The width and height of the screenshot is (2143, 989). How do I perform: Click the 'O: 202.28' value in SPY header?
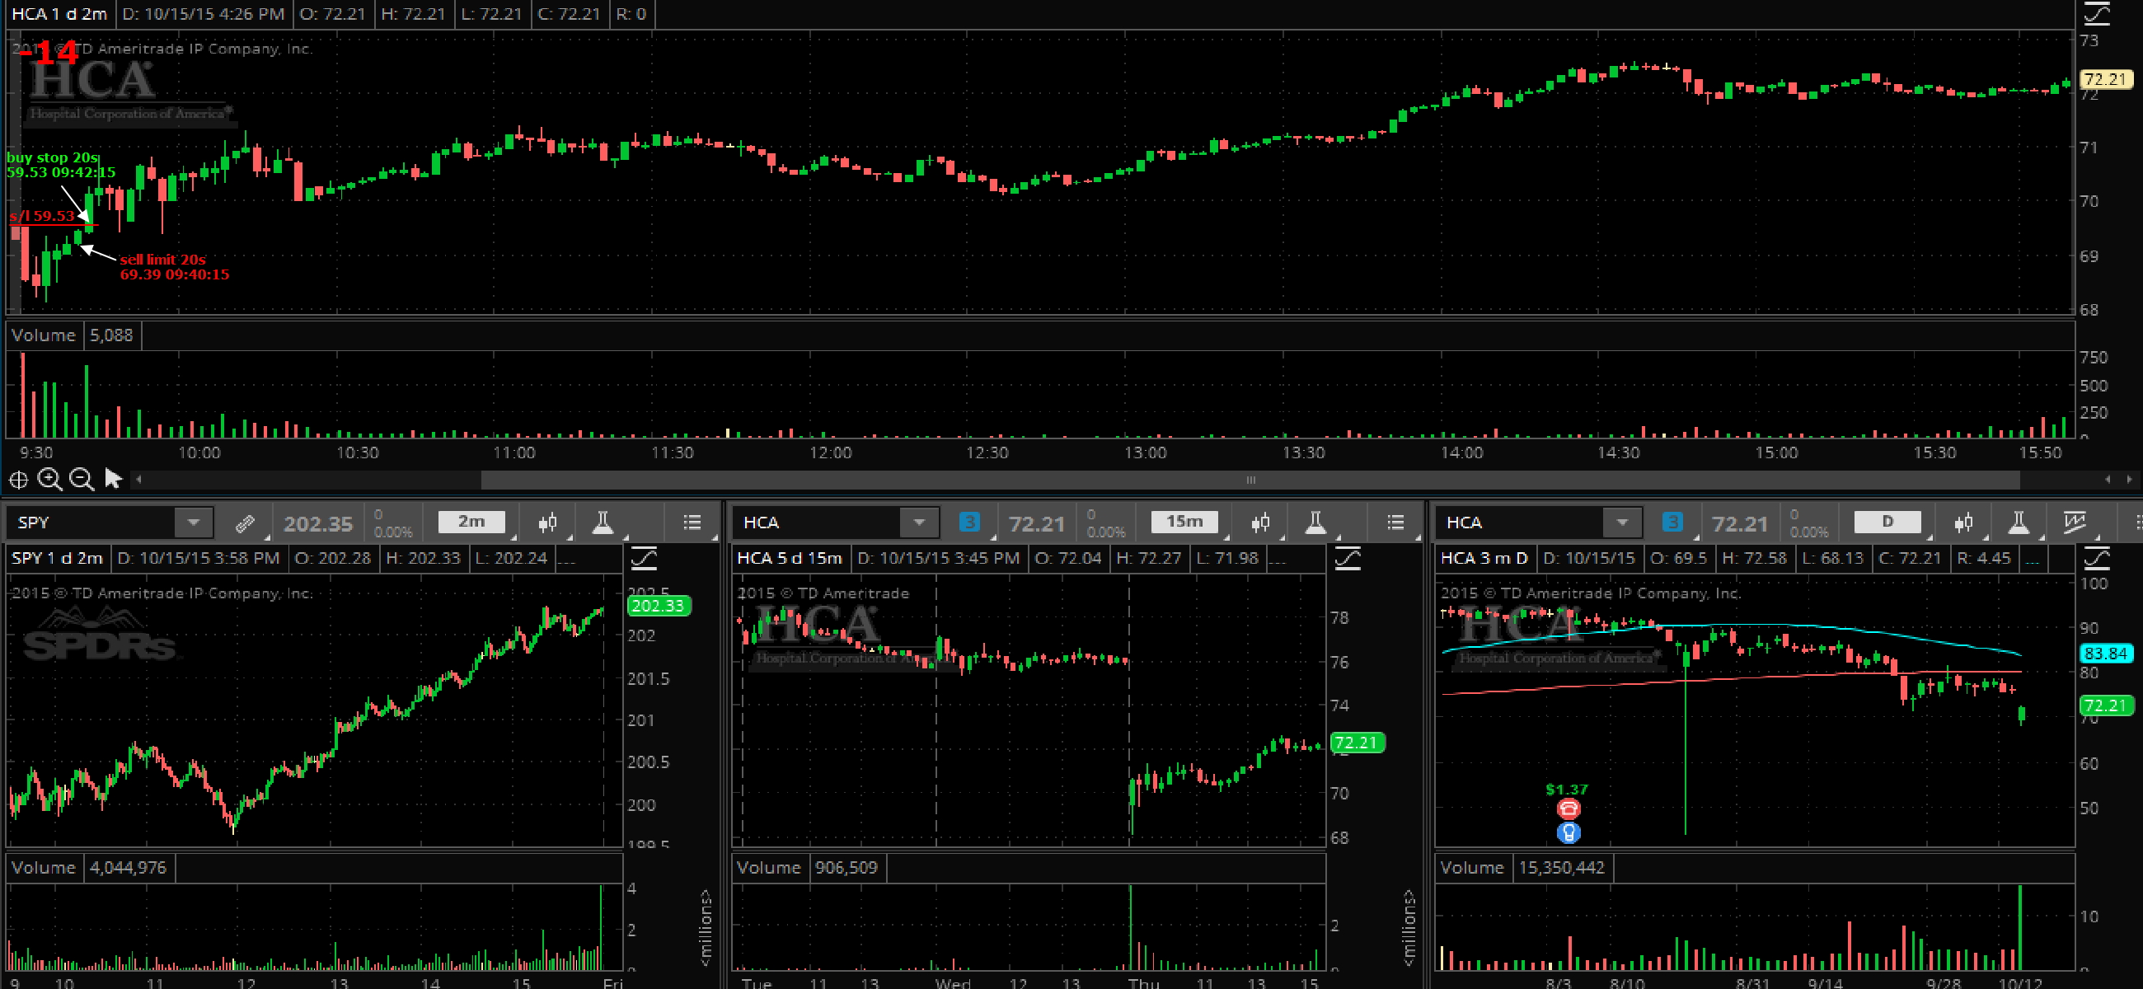click(x=333, y=558)
